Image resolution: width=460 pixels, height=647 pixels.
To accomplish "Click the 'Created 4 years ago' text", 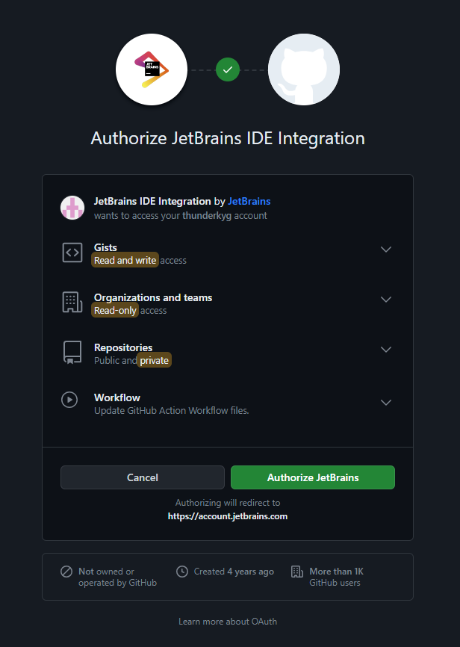I will tap(234, 572).
